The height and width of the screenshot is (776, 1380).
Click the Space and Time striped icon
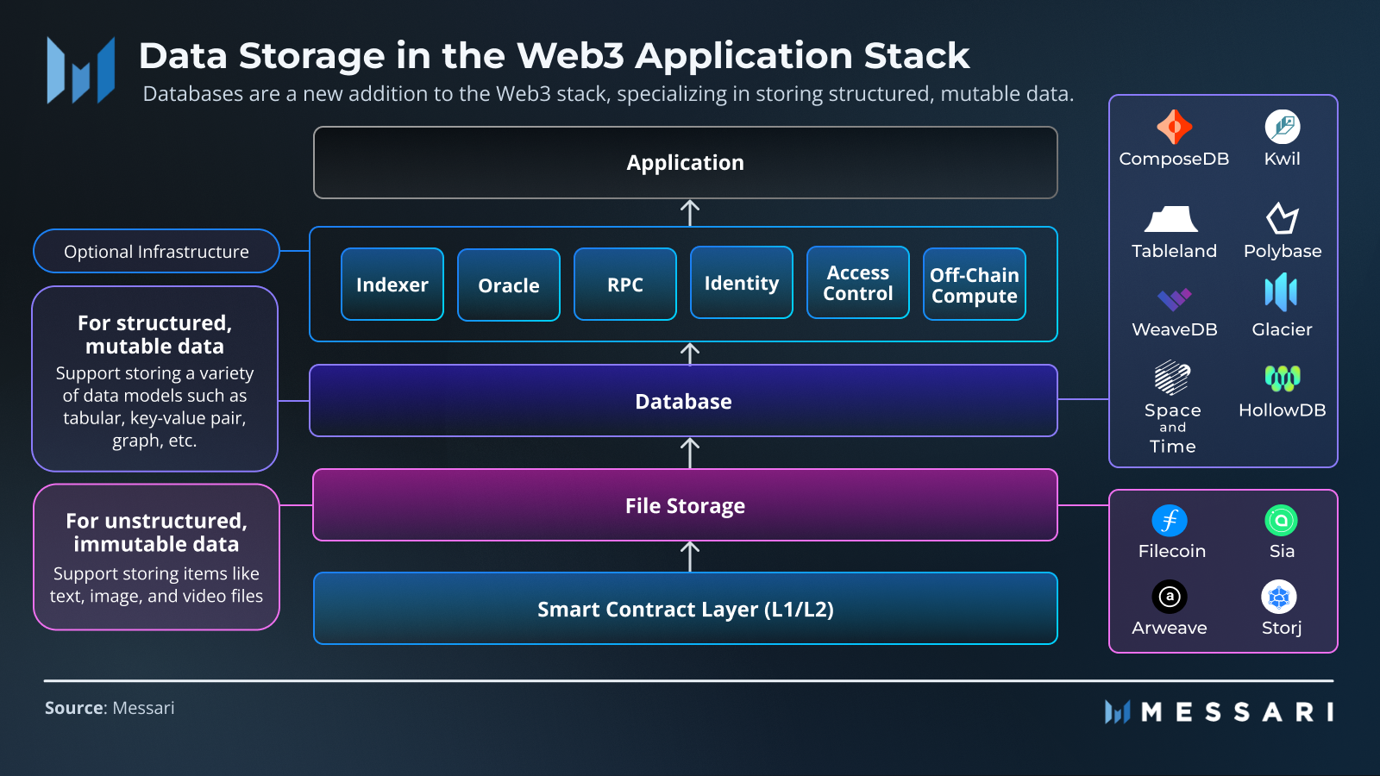pos(1172,378)
